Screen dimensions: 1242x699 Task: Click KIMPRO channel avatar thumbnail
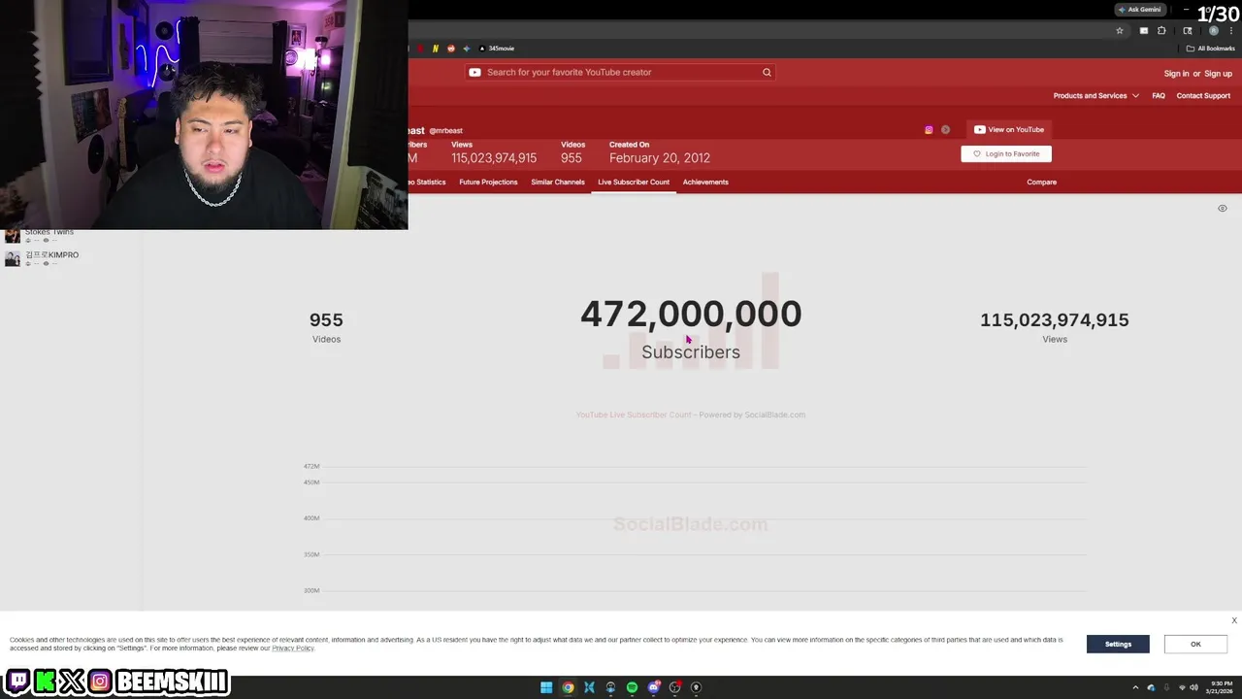(x=13, y=258)
